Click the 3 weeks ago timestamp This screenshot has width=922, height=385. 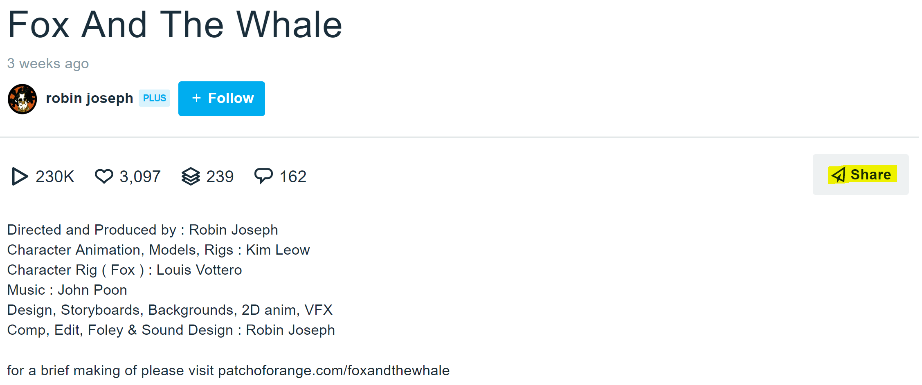click(x=48, y=63)
